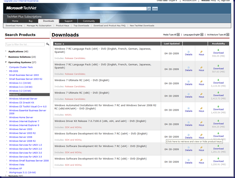The width and height of the screenshot is (235, 178).
Task: Open the Media Type dropdown
Action: tap(178, 35)
